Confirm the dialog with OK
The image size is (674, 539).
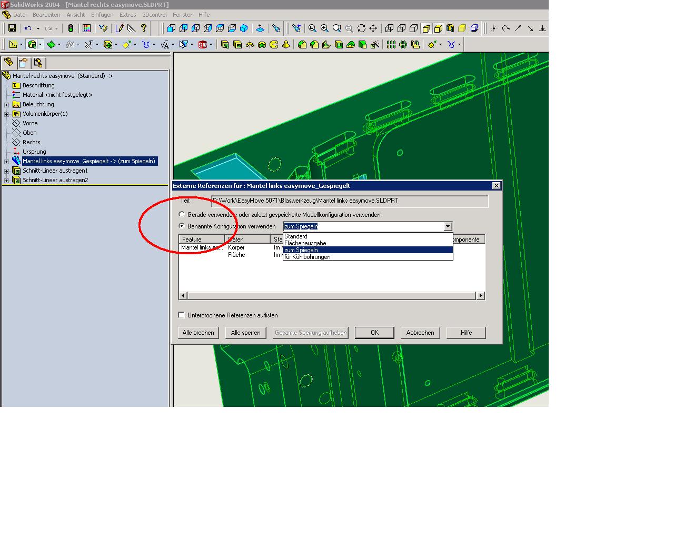[374, 333]
